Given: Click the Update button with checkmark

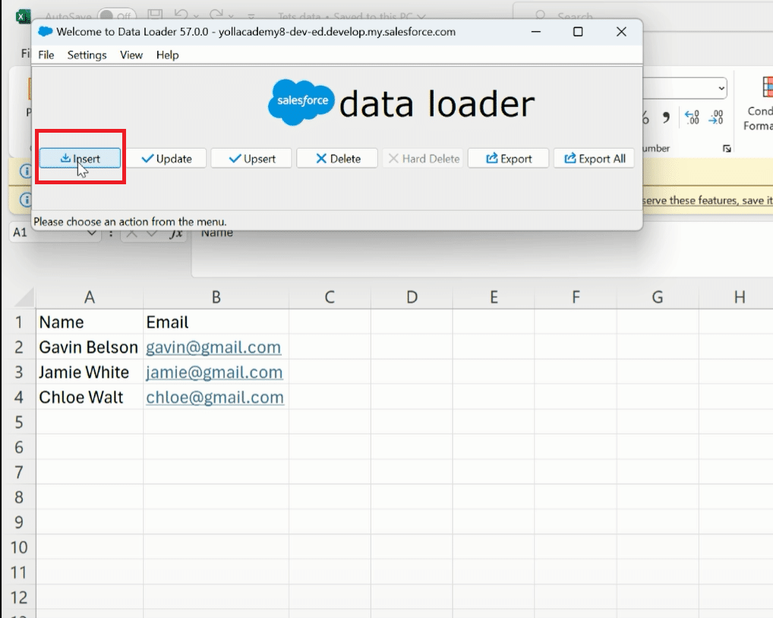Looking at the screenshot, I should 166,158.
